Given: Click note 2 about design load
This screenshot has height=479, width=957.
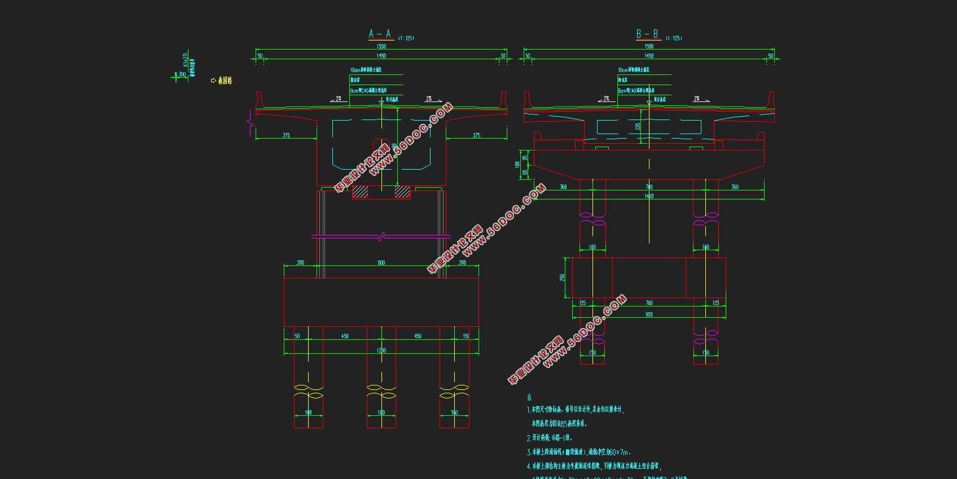Looking at the screenshot, I should (x=550, y=438).
